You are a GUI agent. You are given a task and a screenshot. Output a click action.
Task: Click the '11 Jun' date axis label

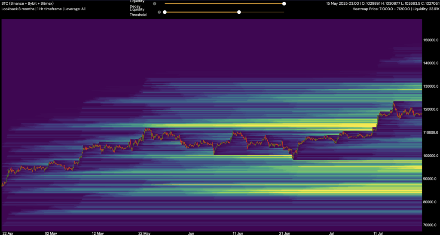(x=238, y=233)
